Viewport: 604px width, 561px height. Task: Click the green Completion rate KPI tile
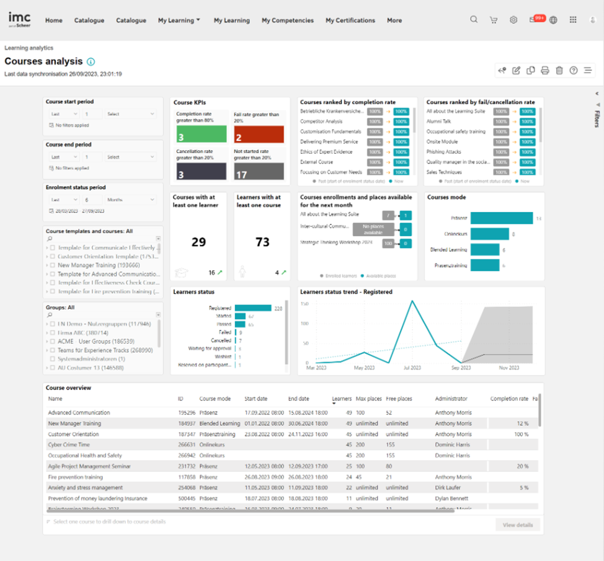coord(198,135)
